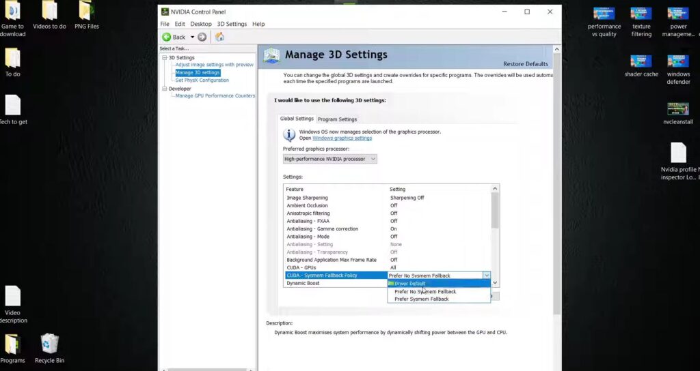Viewport: 700px width, 371px height.
Task: Click Restore Defaults
Action: [x=526, y=64]
